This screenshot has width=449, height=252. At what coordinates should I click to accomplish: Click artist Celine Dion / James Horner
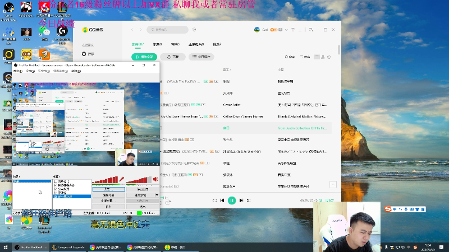[243, 116]
